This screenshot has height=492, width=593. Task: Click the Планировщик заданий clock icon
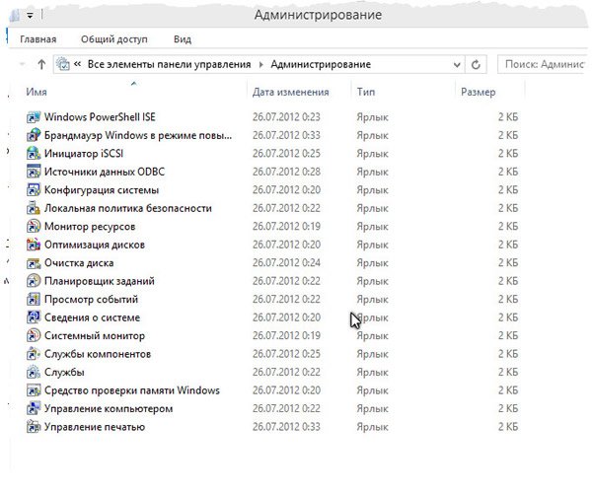coord(34,281)
